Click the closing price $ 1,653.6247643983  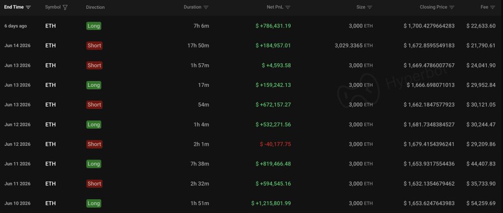click(429, 204)
